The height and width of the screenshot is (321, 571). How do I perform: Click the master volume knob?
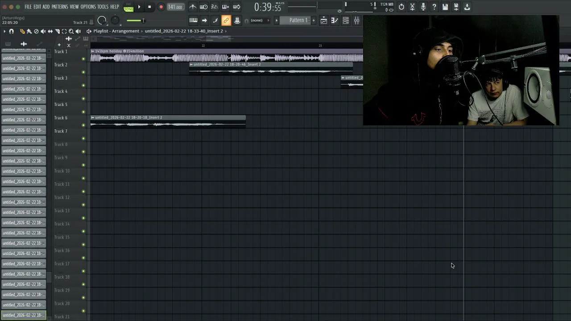click(102, 21)
